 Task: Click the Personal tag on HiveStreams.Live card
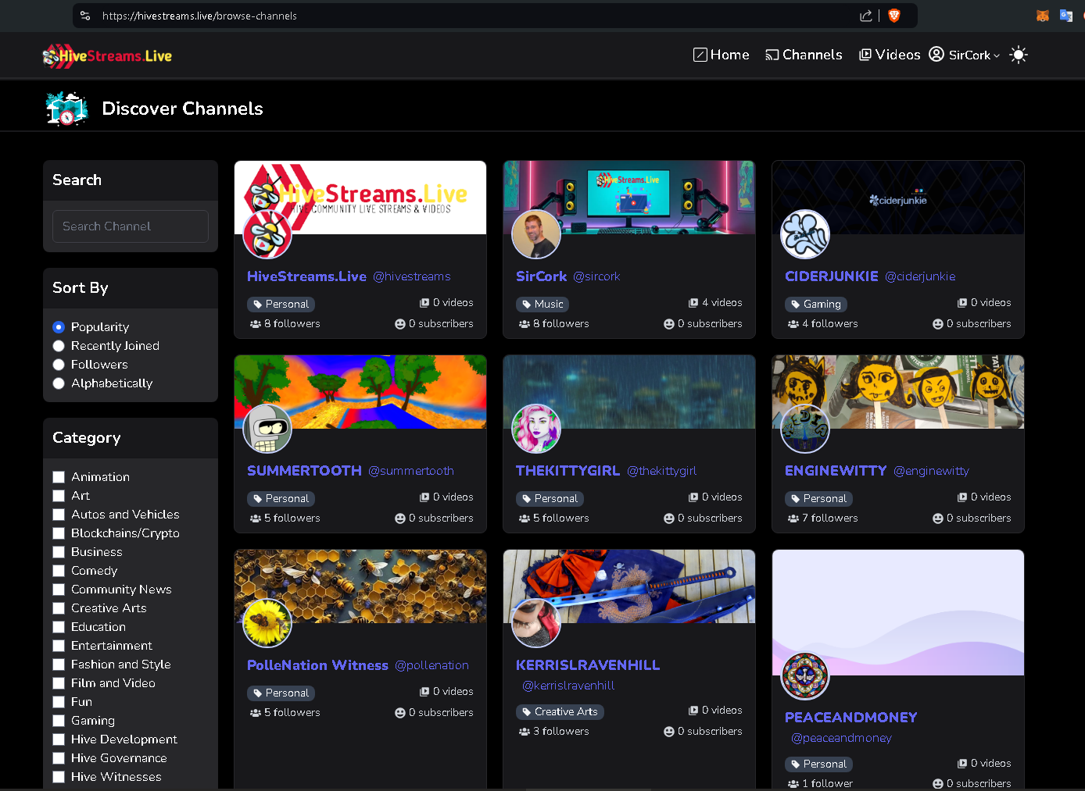(281, 305)
